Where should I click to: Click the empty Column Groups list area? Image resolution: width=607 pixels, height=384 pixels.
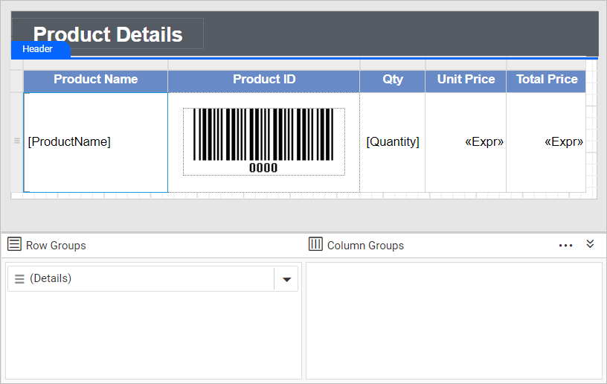click(x=454, y=321)
